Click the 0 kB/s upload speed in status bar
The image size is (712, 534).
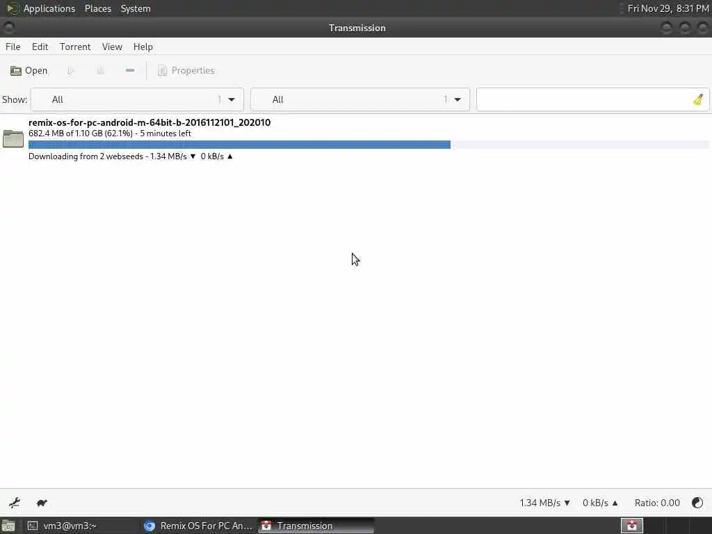click(x=600, y=503)
